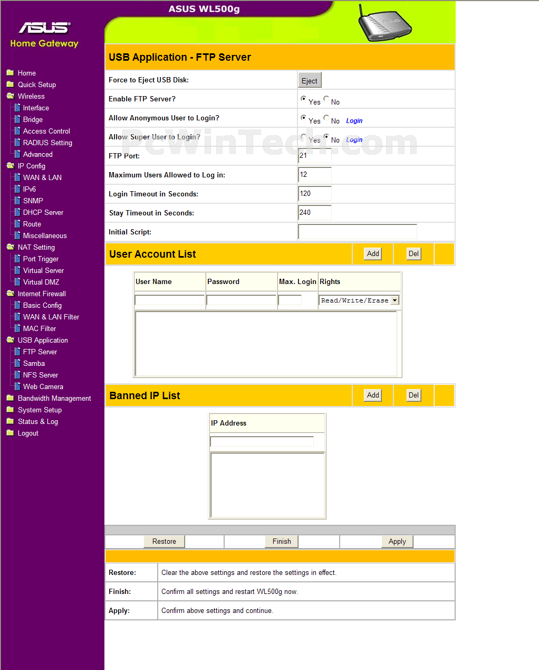539x670 pixels.
Task: Click the page icon beside Miscellaneous
Action: (17, 235)
